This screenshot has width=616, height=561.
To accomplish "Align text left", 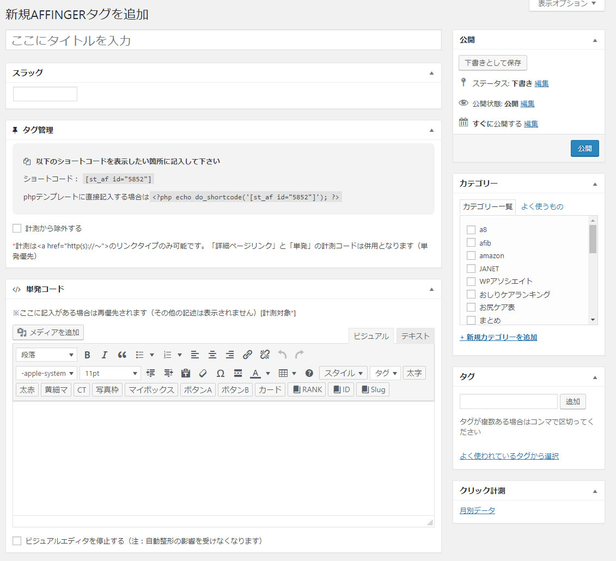I will point(195,355).
